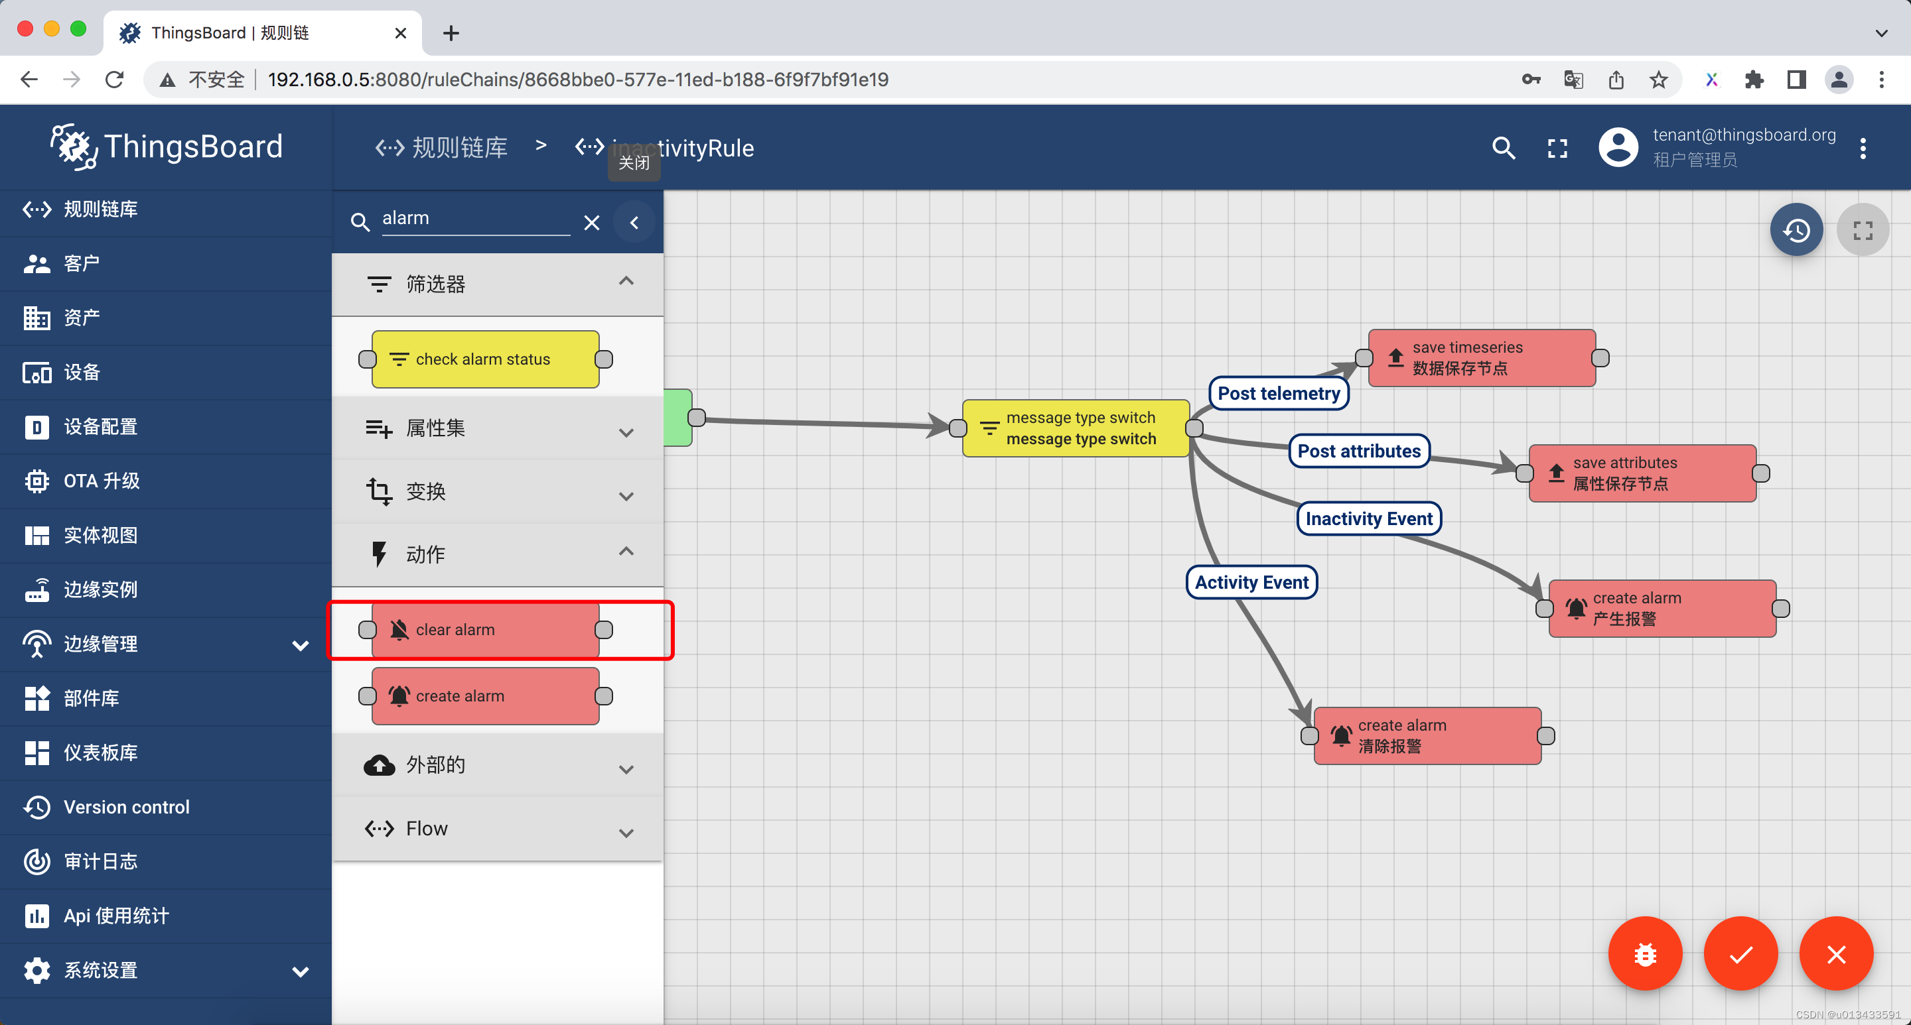
Task: Click the Activity Event link label
Action: [1251, 583]
